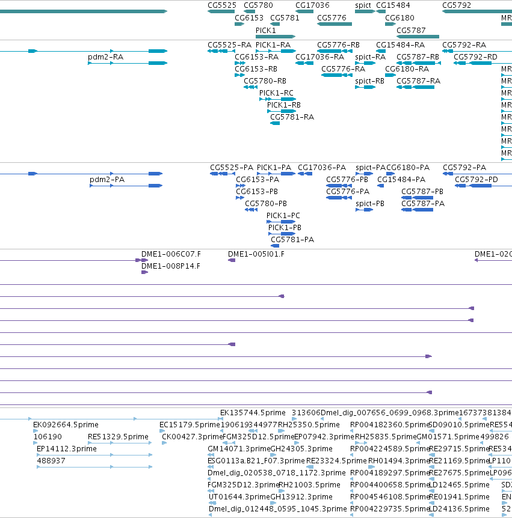Open the CG6153 gene label

(x=249, y=18)
